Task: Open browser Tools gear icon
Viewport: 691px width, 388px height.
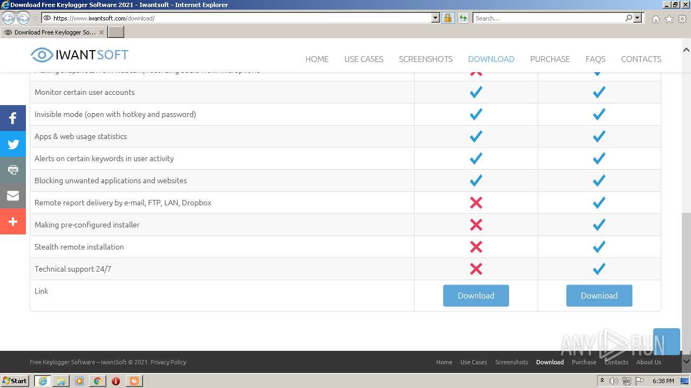Action: (682, 19)
